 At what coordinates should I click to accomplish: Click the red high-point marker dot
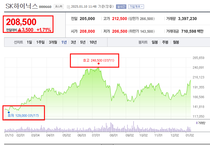coord(99,64)
